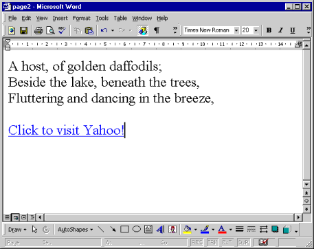This screenshot has width=314, height=249.
Task: Select the Oval shape tool
Action: pyautogui.click(x=137, y=229)
